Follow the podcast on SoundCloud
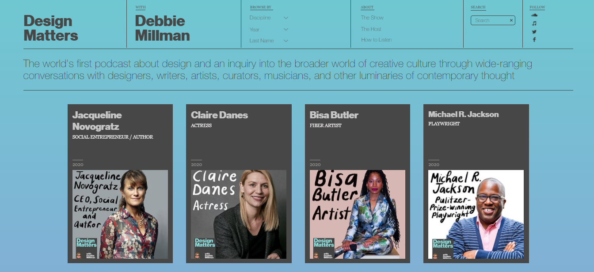The height and width of the screenshot is (272, 594). 534,15
